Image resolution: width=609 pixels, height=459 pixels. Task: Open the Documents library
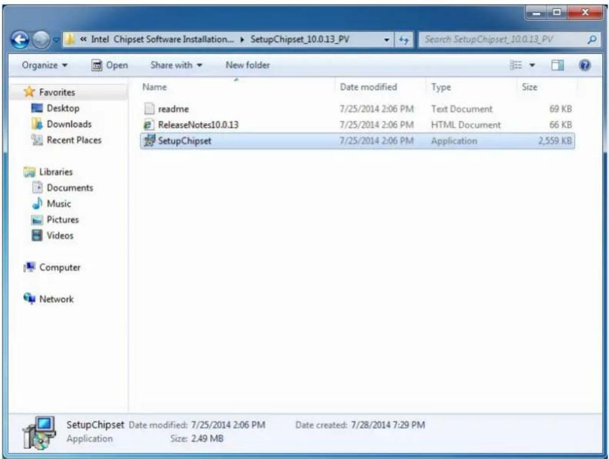pos(70,188)
